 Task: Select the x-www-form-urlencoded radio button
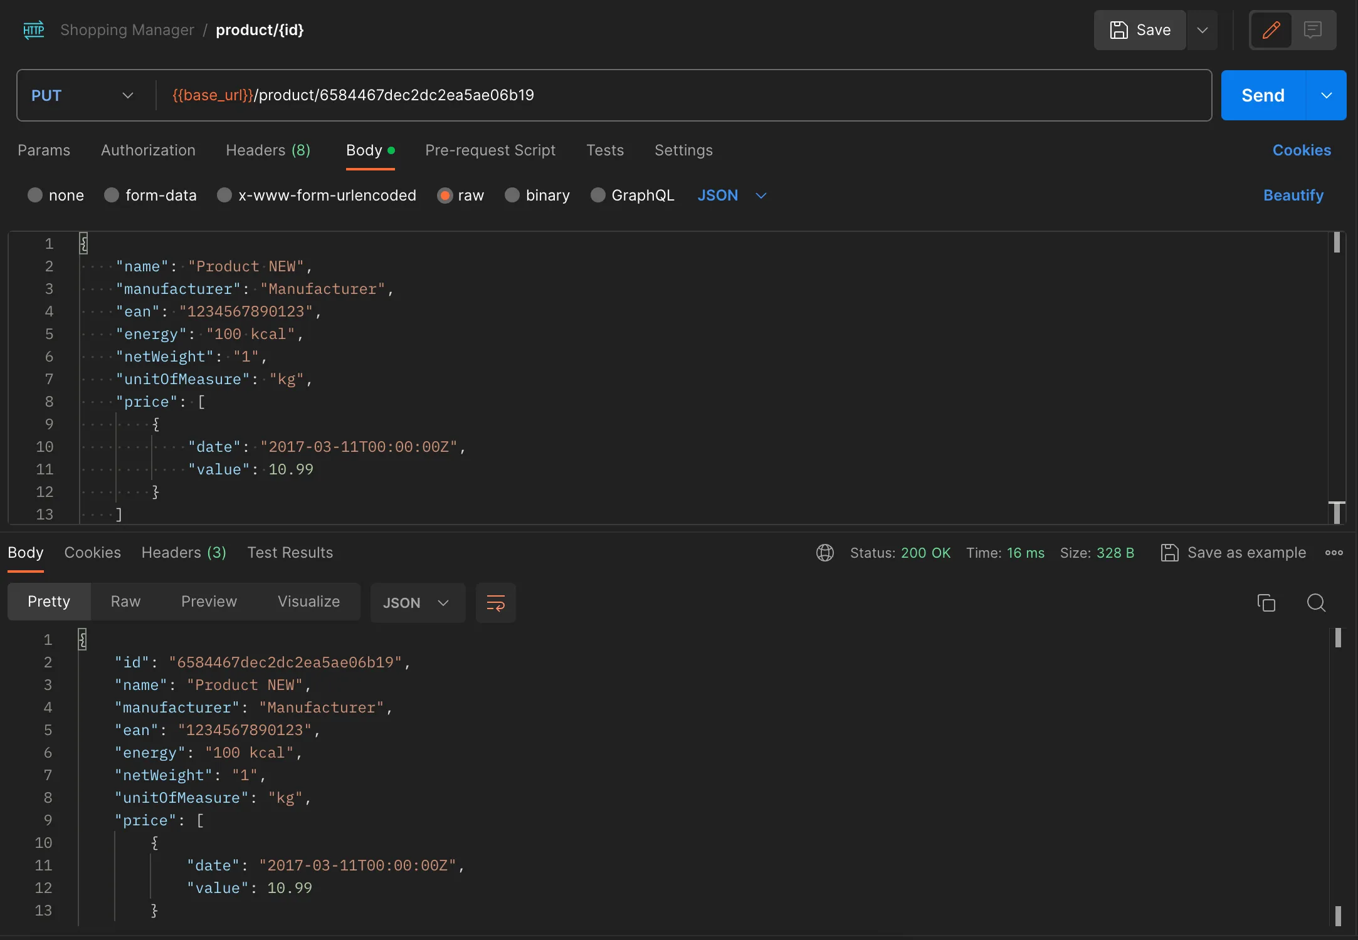[224, 196]
